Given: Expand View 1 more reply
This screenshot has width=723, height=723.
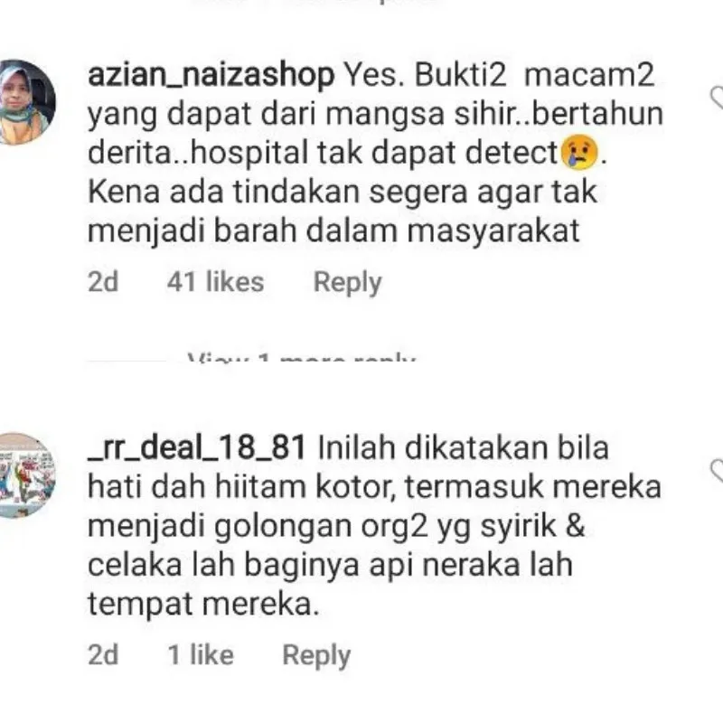Looking at the screenshot, I should (x=302, y=358).
